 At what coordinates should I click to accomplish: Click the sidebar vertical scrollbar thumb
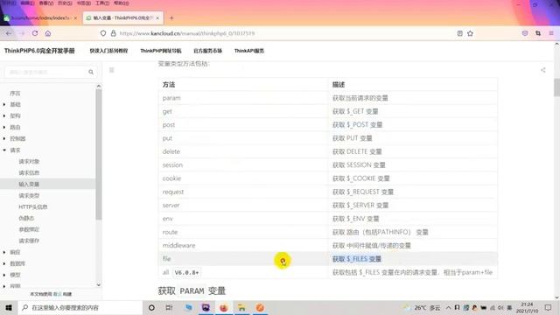click(99, 154)
